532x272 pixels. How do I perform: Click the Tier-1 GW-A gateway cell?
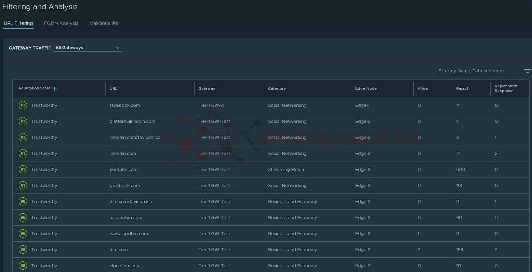[x=211, y=105]
